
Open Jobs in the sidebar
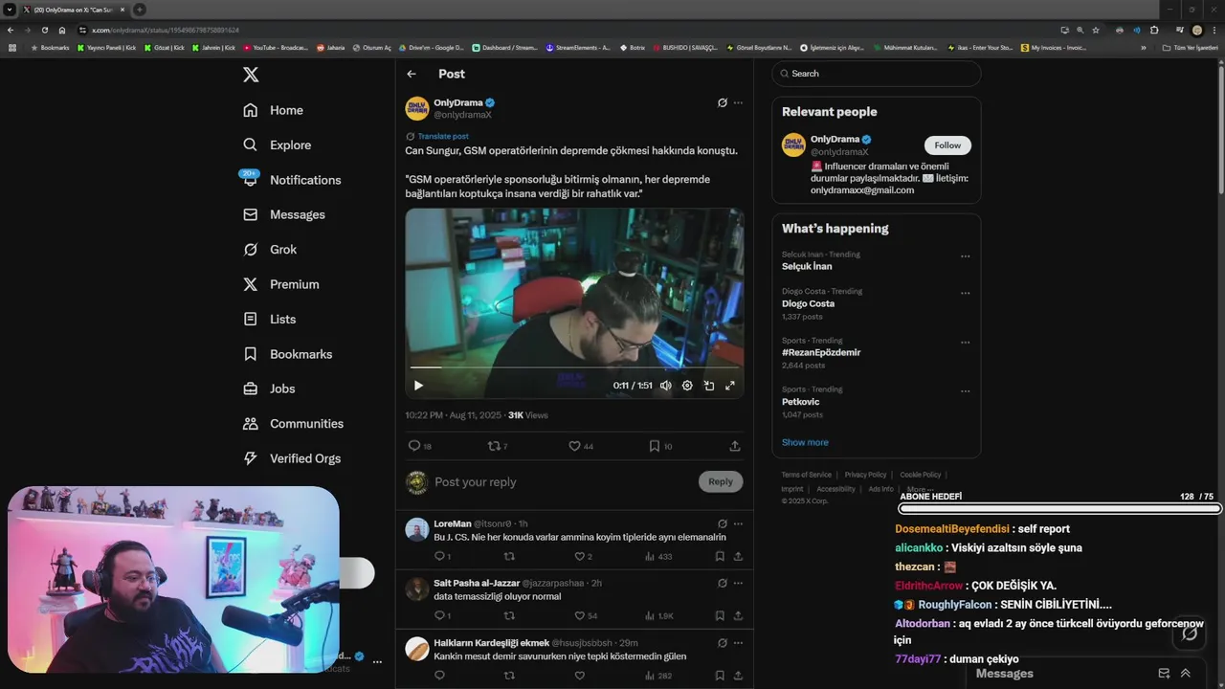[x=270, y=389]
